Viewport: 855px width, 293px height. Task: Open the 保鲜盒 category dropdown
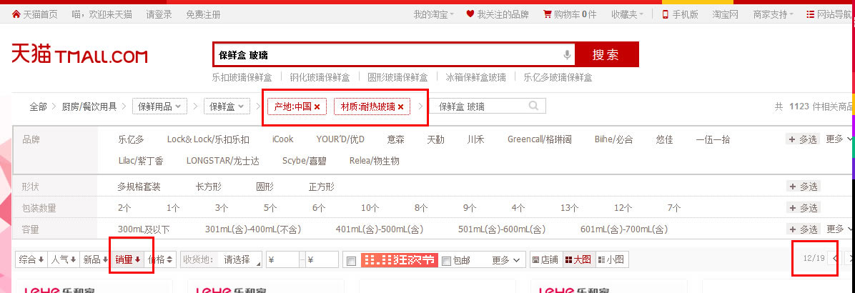point(227,106)
